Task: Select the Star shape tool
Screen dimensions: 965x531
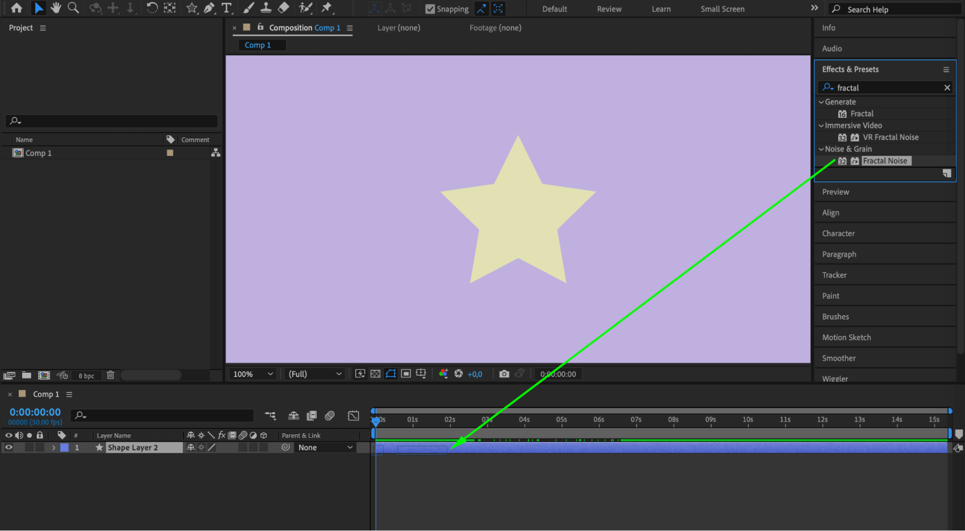Action: coord(192,8)
